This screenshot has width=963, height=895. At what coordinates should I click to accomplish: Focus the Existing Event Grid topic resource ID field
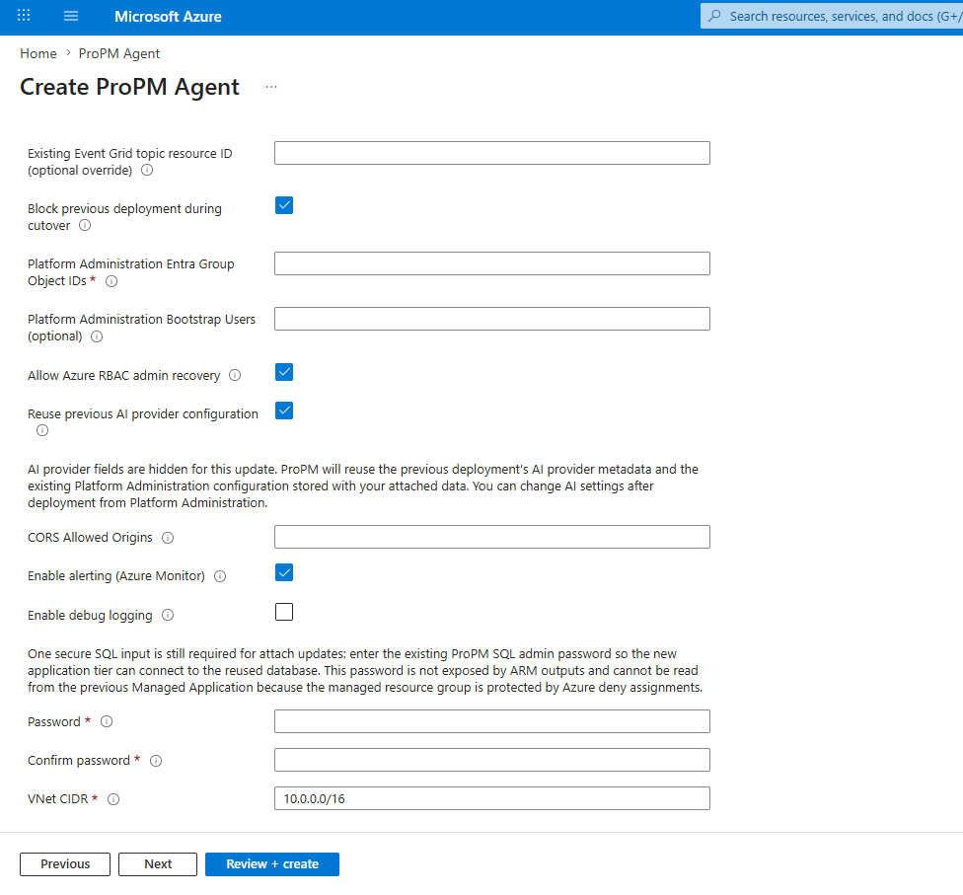492,153
